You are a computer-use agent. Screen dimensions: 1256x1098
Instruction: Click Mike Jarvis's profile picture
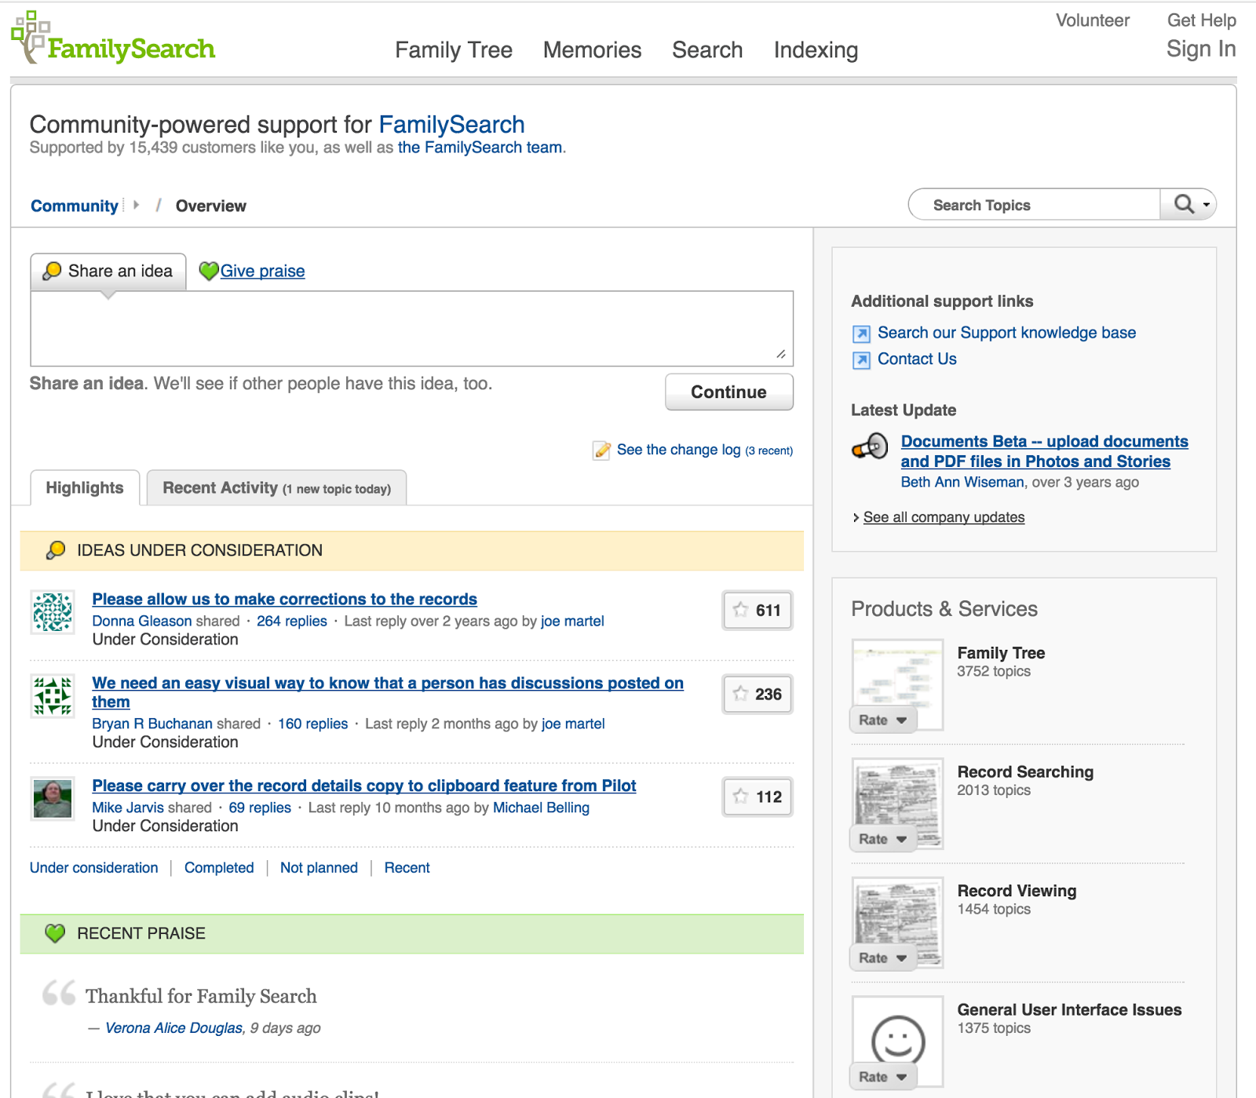52,799
